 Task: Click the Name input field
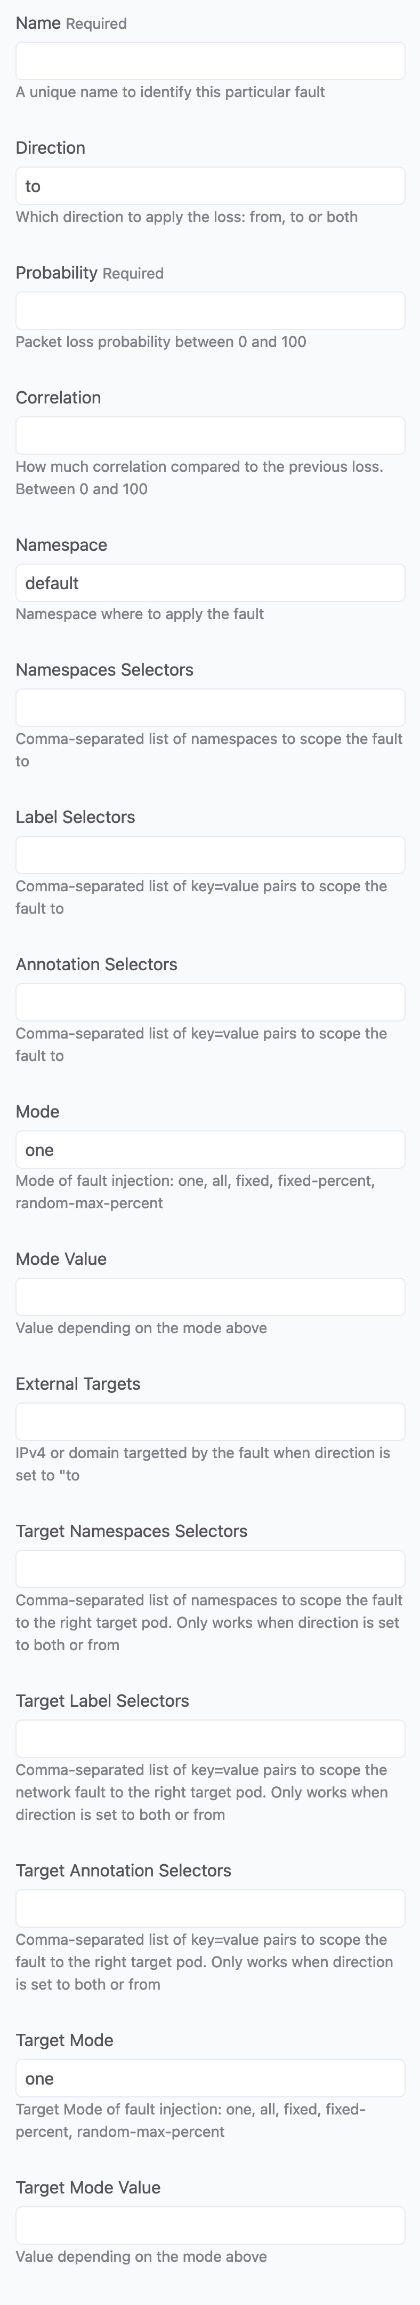210,61
